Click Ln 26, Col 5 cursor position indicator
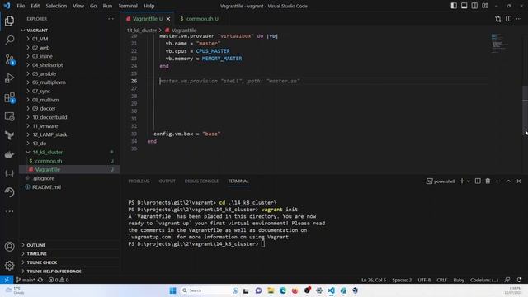528x297 pixels. coord(374,280)
